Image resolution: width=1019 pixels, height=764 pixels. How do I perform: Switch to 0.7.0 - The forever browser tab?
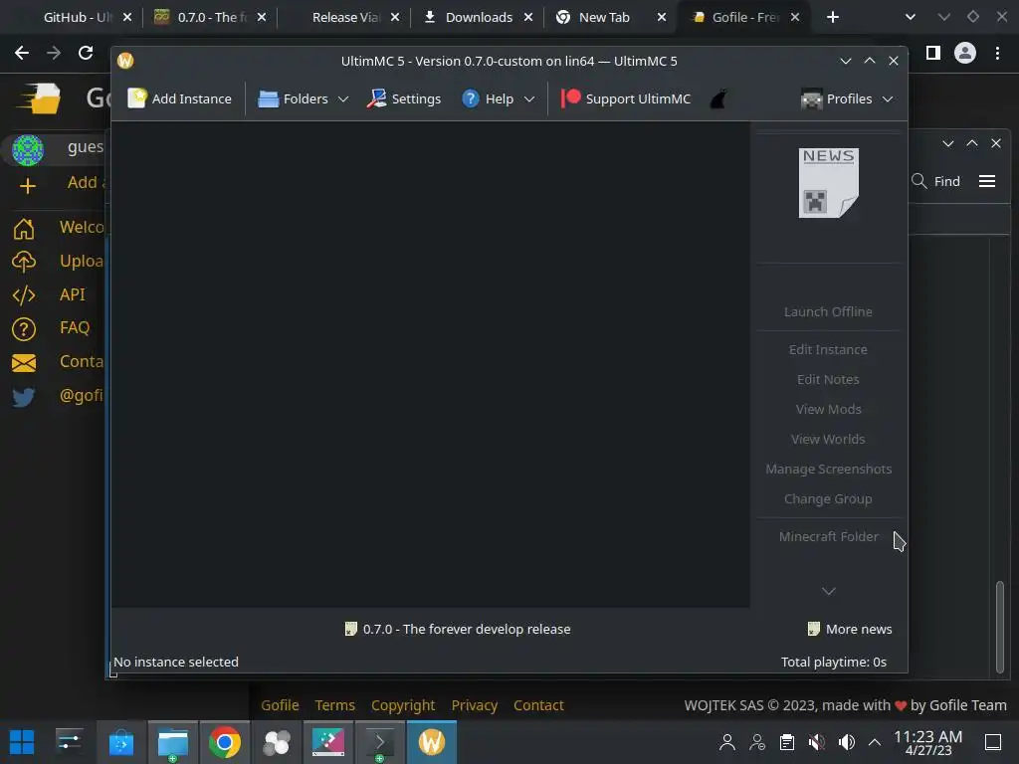(211, 18)
